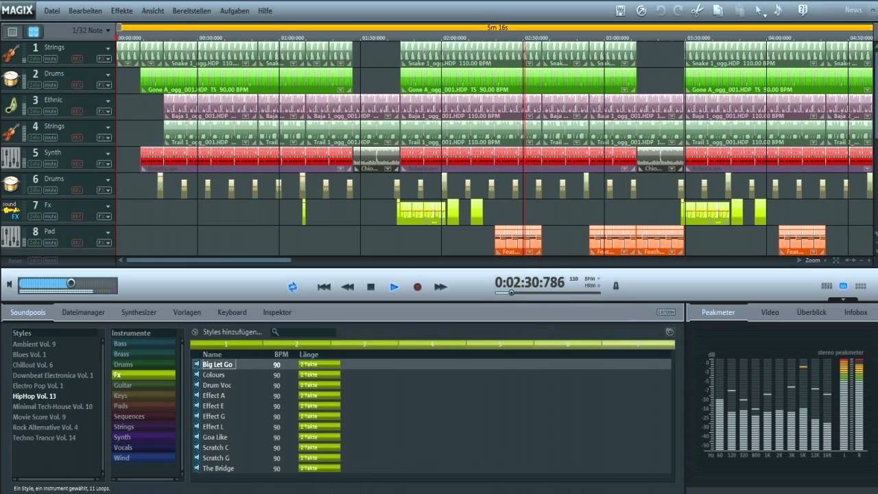Viewport: 878px width, 494px height.
Task: Open the help question-mark icon
Action: pyautogui.click(x=802, y=10)
